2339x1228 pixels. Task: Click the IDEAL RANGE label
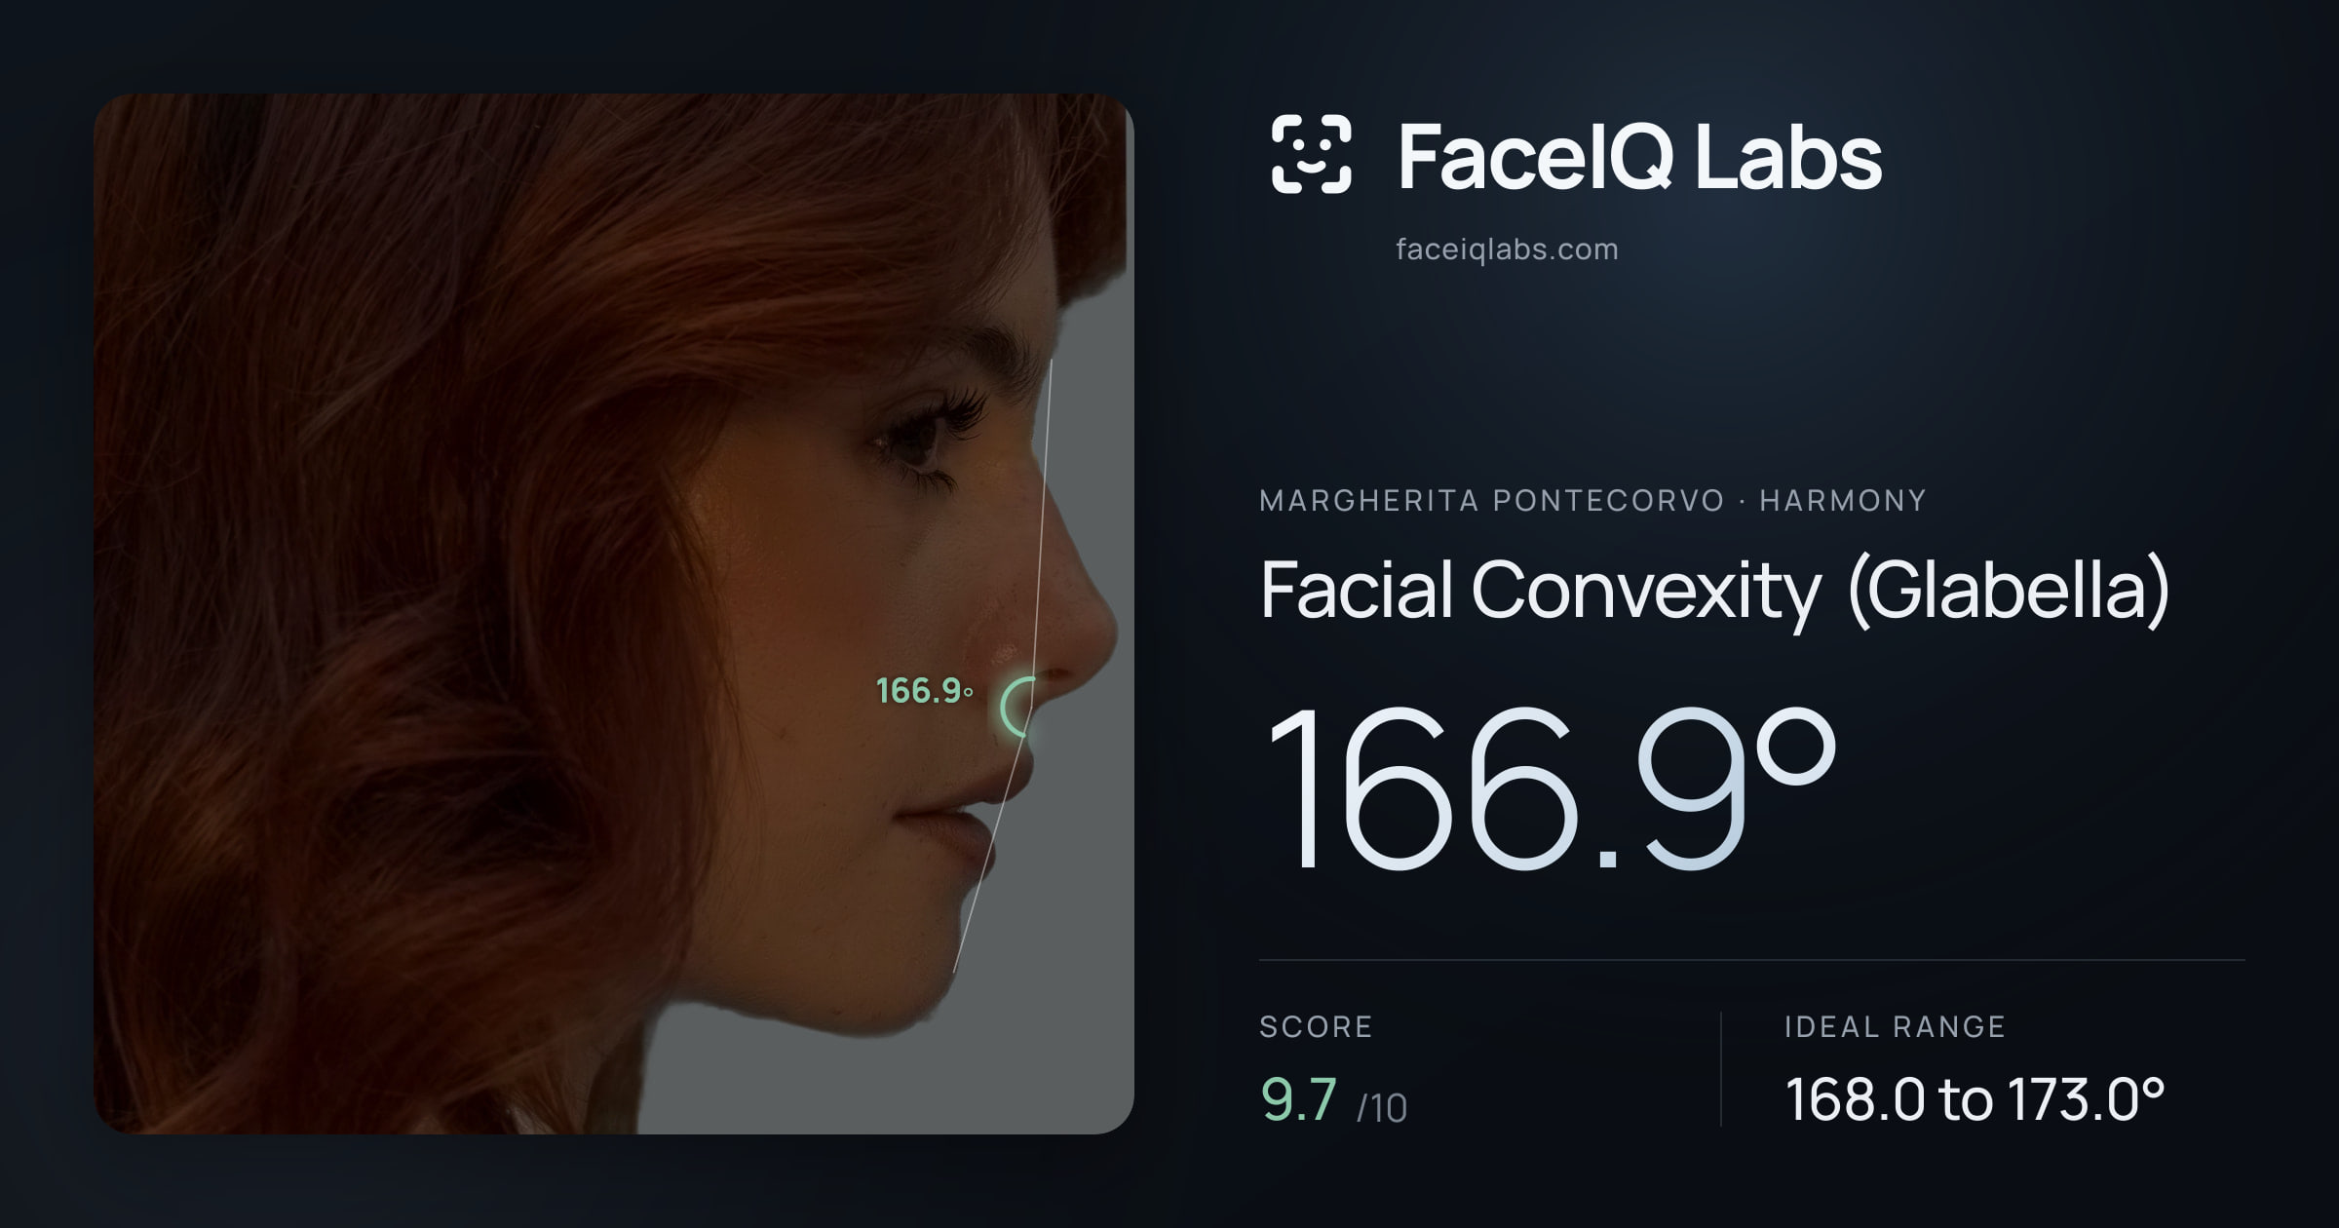[1895, 1026]
